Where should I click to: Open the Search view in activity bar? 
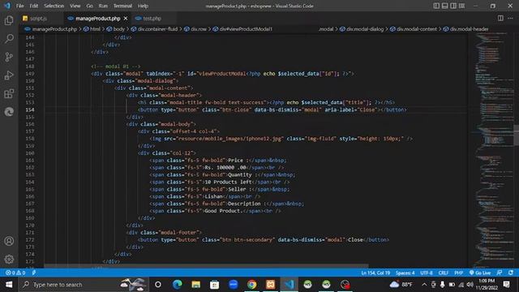pos(9,39)
